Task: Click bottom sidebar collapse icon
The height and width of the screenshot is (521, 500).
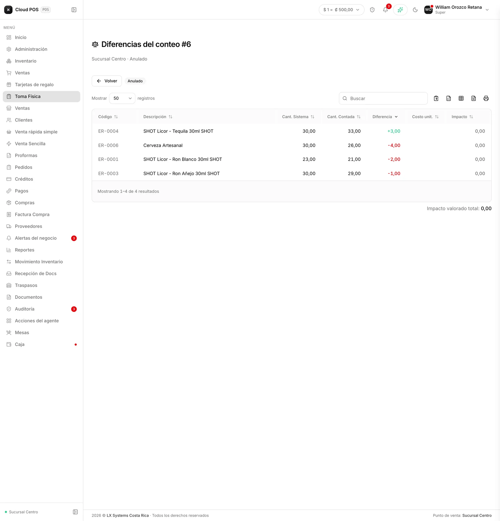Action: click(x=75, y=512)
